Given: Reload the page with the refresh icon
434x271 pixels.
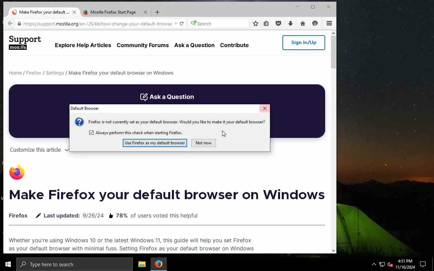Looking at the screenshot, I should (x=181, y=23).
